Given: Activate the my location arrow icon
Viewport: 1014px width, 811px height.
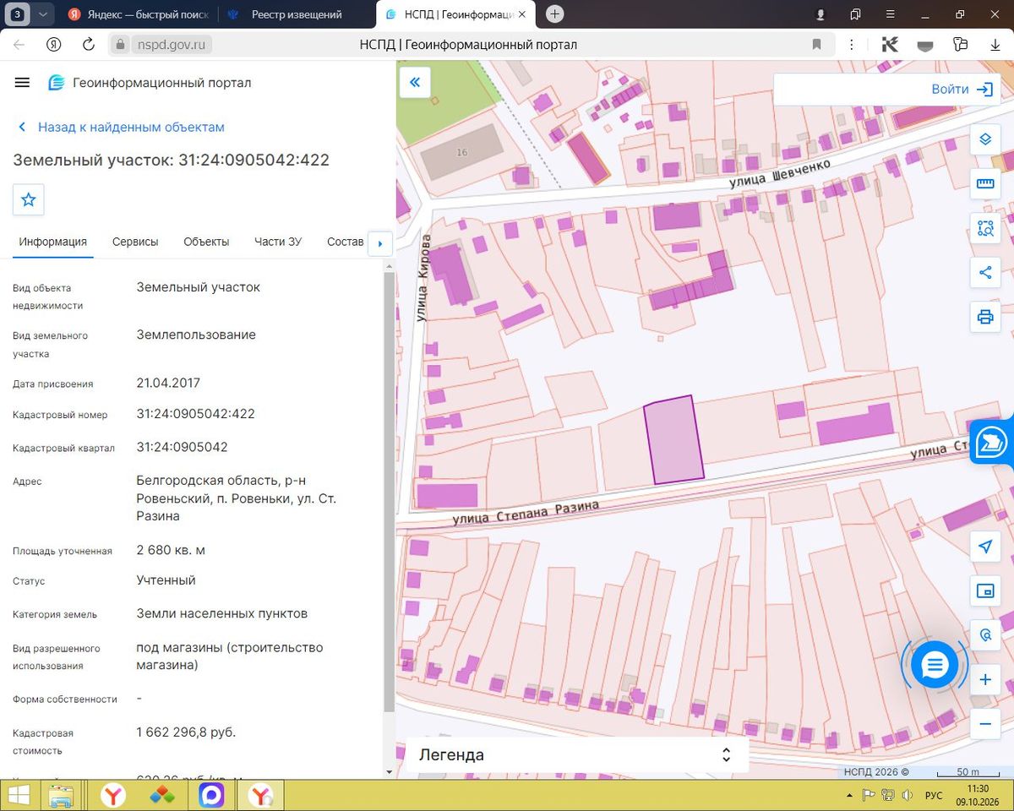Looking at the screenshot, I should tap(984, 547).
